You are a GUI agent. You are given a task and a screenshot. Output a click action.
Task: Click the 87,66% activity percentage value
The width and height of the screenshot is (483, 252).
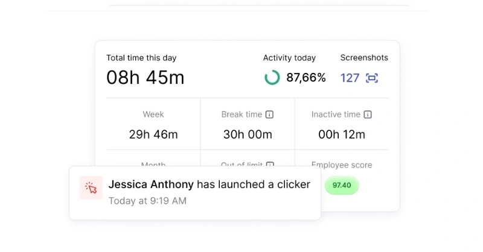[x=305, y=78]
